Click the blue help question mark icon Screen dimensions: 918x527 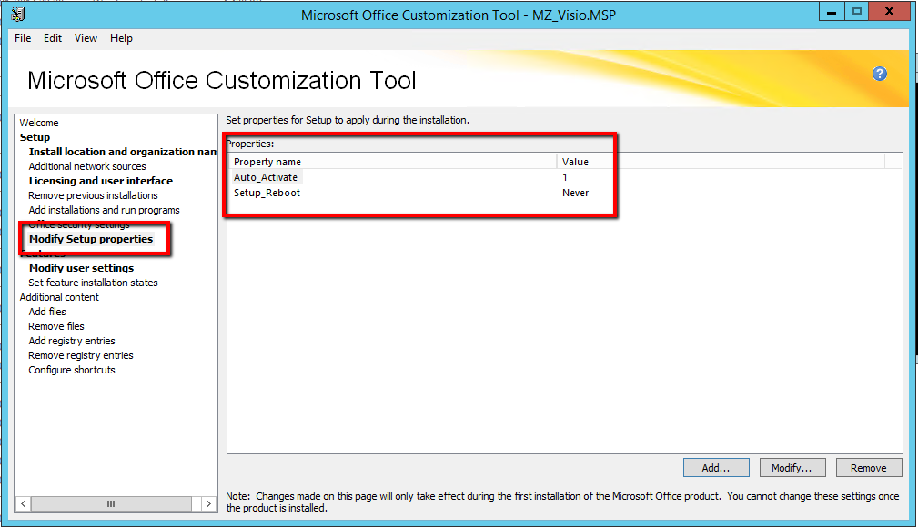pyautogui.click(x=879, y=75)
